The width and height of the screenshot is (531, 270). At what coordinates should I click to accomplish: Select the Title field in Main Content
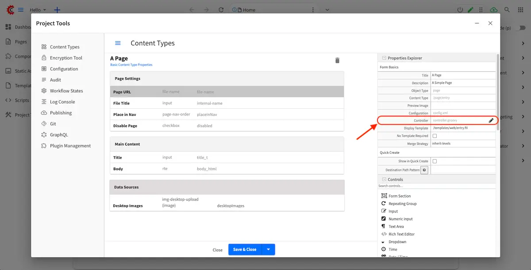click(x=227, y=157)
